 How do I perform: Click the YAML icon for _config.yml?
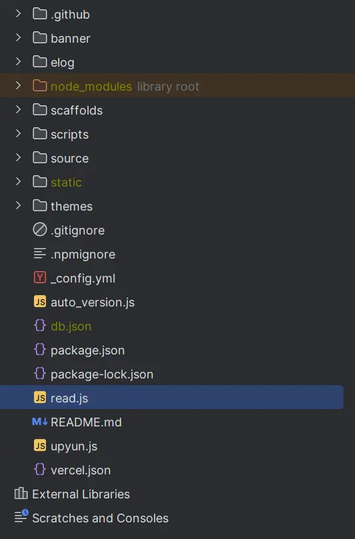tap(40, 277)
